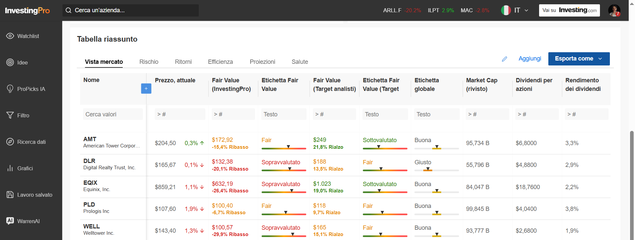Click the Idee target icon
Viewport: 635px width, 240px height.
point(10,62)
